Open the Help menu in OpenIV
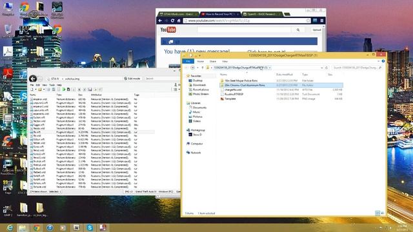The image size is (413, 232). click(x=59, y=85)
